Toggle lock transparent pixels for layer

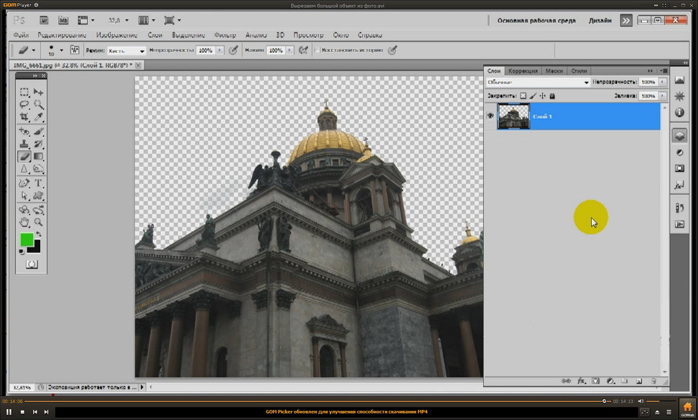click(x=523, y=96)
